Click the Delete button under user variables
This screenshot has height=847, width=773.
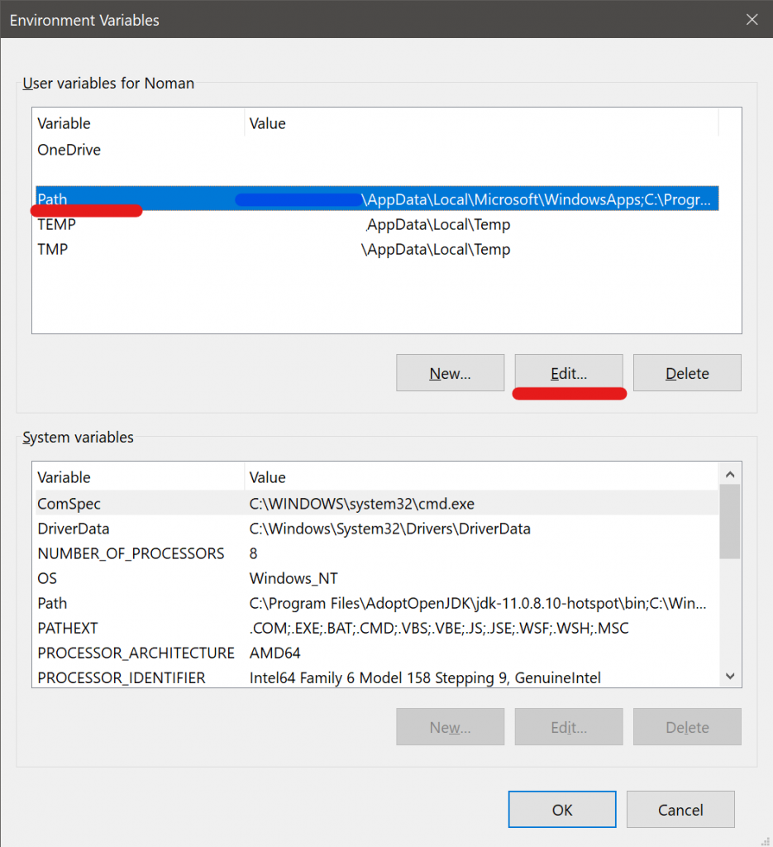[x=687, y=373]
